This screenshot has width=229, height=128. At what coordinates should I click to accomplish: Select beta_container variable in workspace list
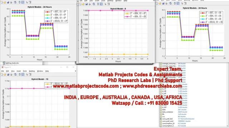click(x=168, y=112)
